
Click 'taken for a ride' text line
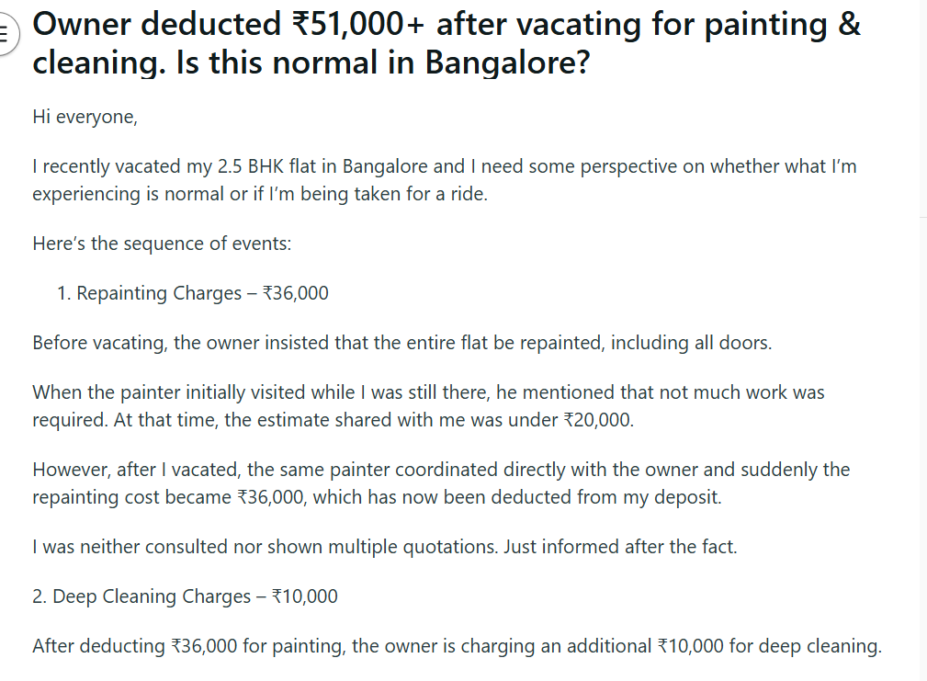coord(260,194)
